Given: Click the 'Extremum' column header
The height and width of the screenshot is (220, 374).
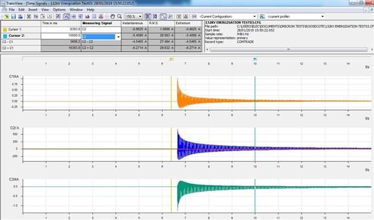Looking at the screenshot, I should tap(183, 23).
